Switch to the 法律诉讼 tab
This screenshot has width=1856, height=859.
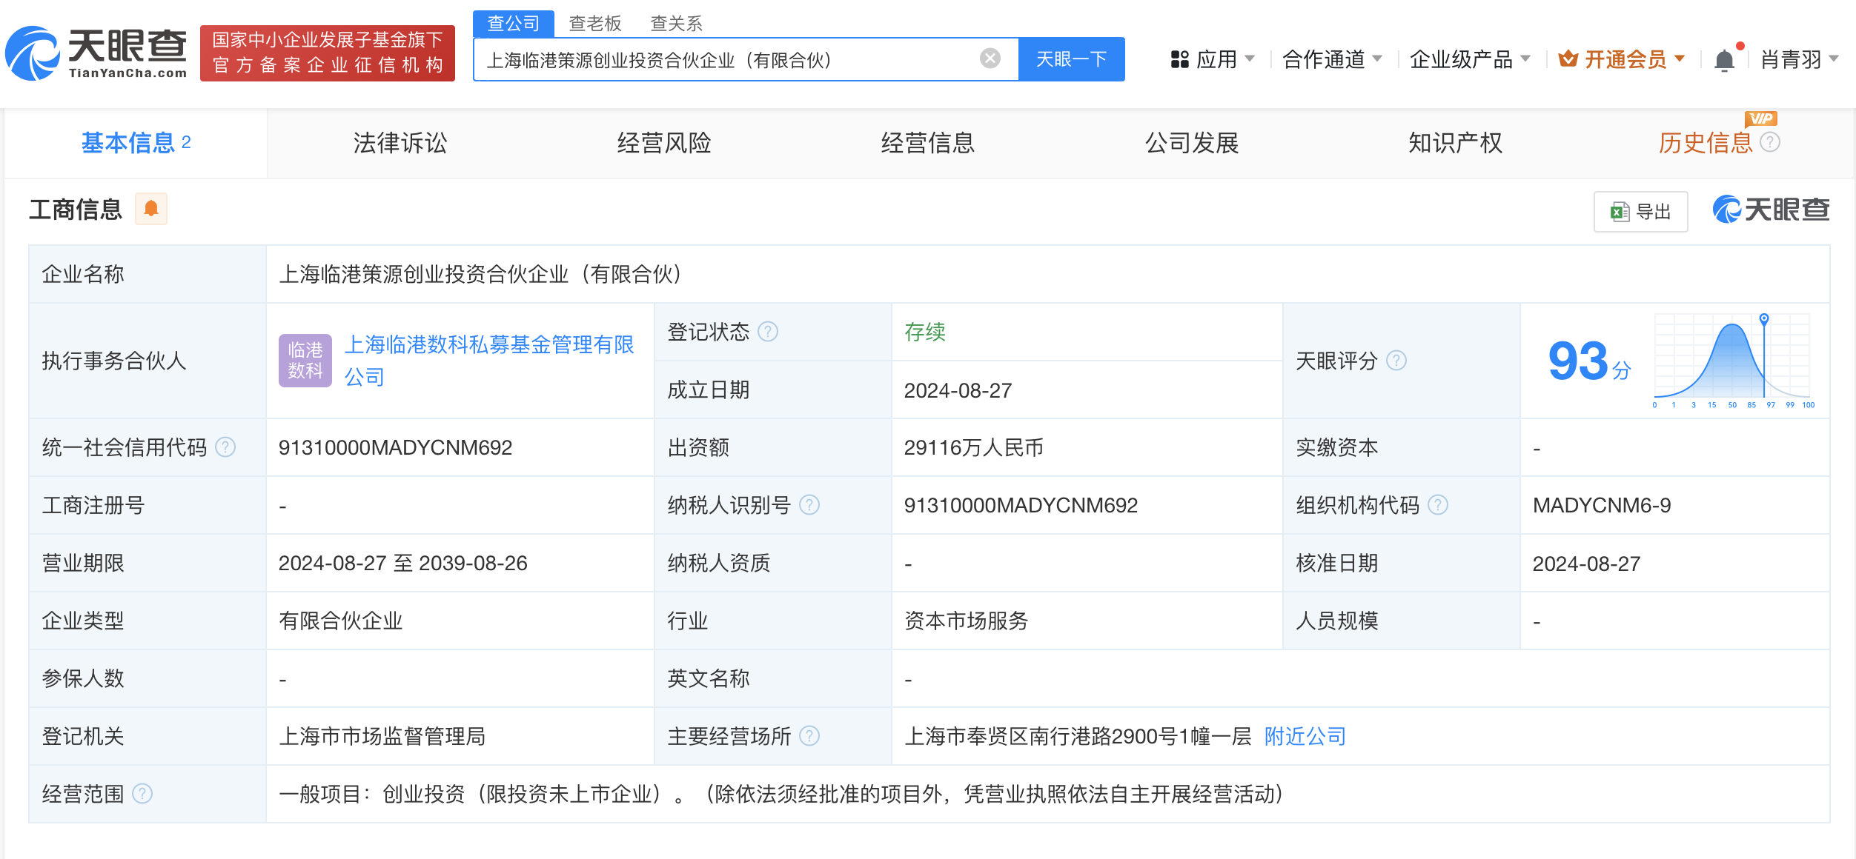click(400, 143)
